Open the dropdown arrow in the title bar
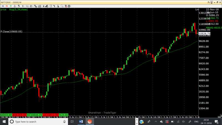The width and height of the screenshot is (222, 125). click(x=215, y=2)
